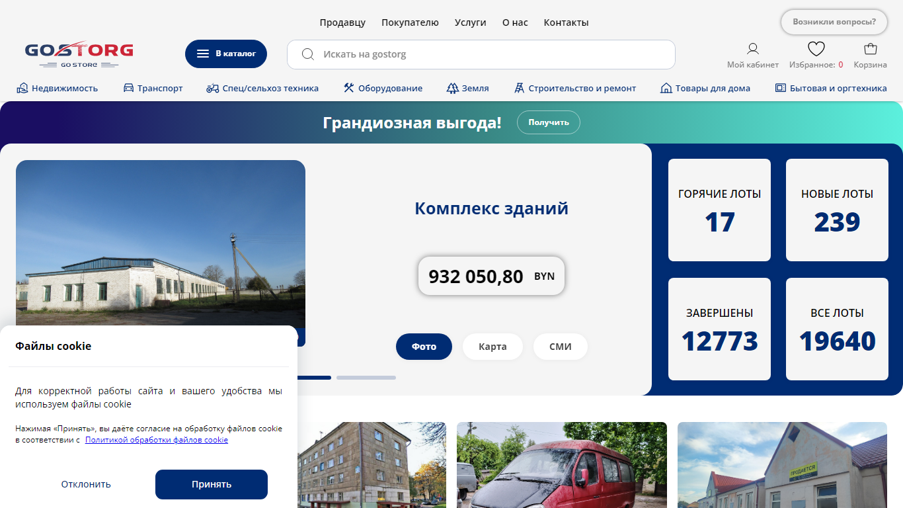903x508 pixels.
Task: Open the Покупателю menu
Action: tap(410, 22)
